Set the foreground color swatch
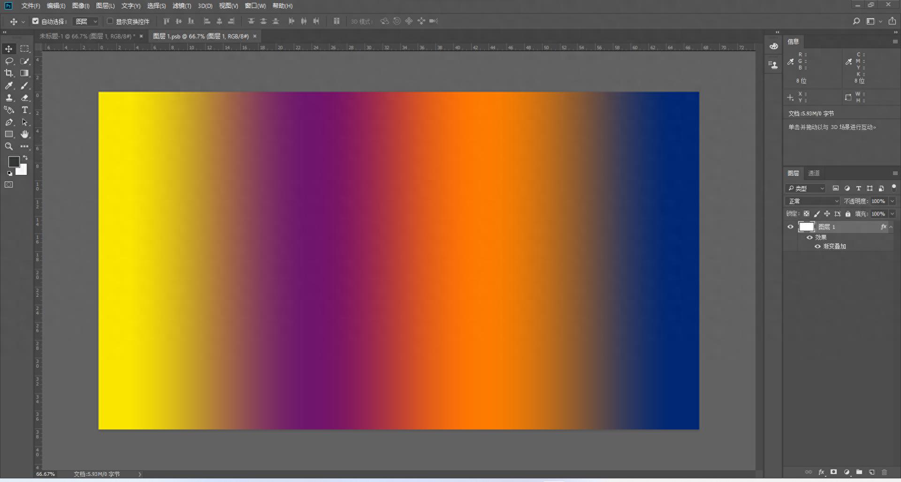This screenshot has width=901, height=482. tap(14, 162)
